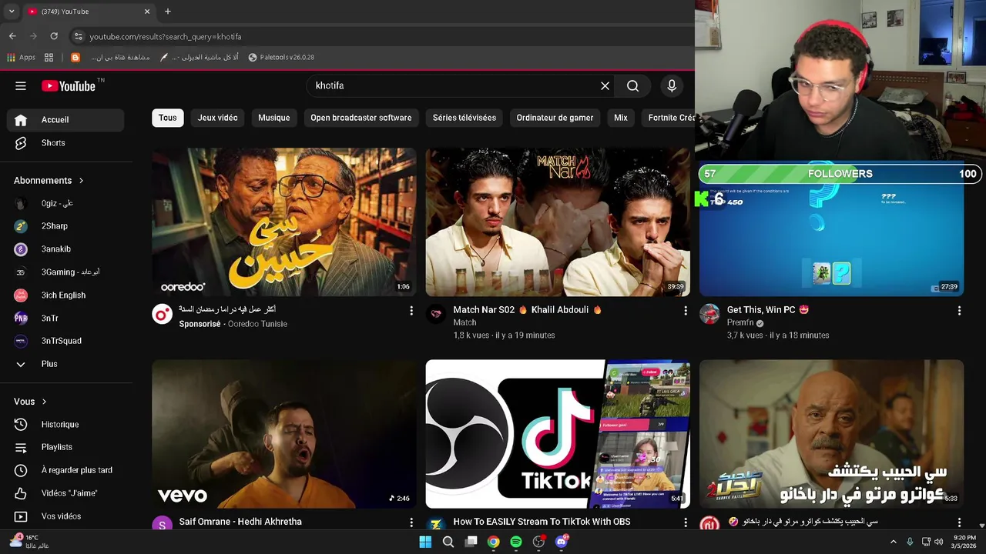
Task: Open the 2Sharp subscription channel
Action: click(x=65, y=226)
